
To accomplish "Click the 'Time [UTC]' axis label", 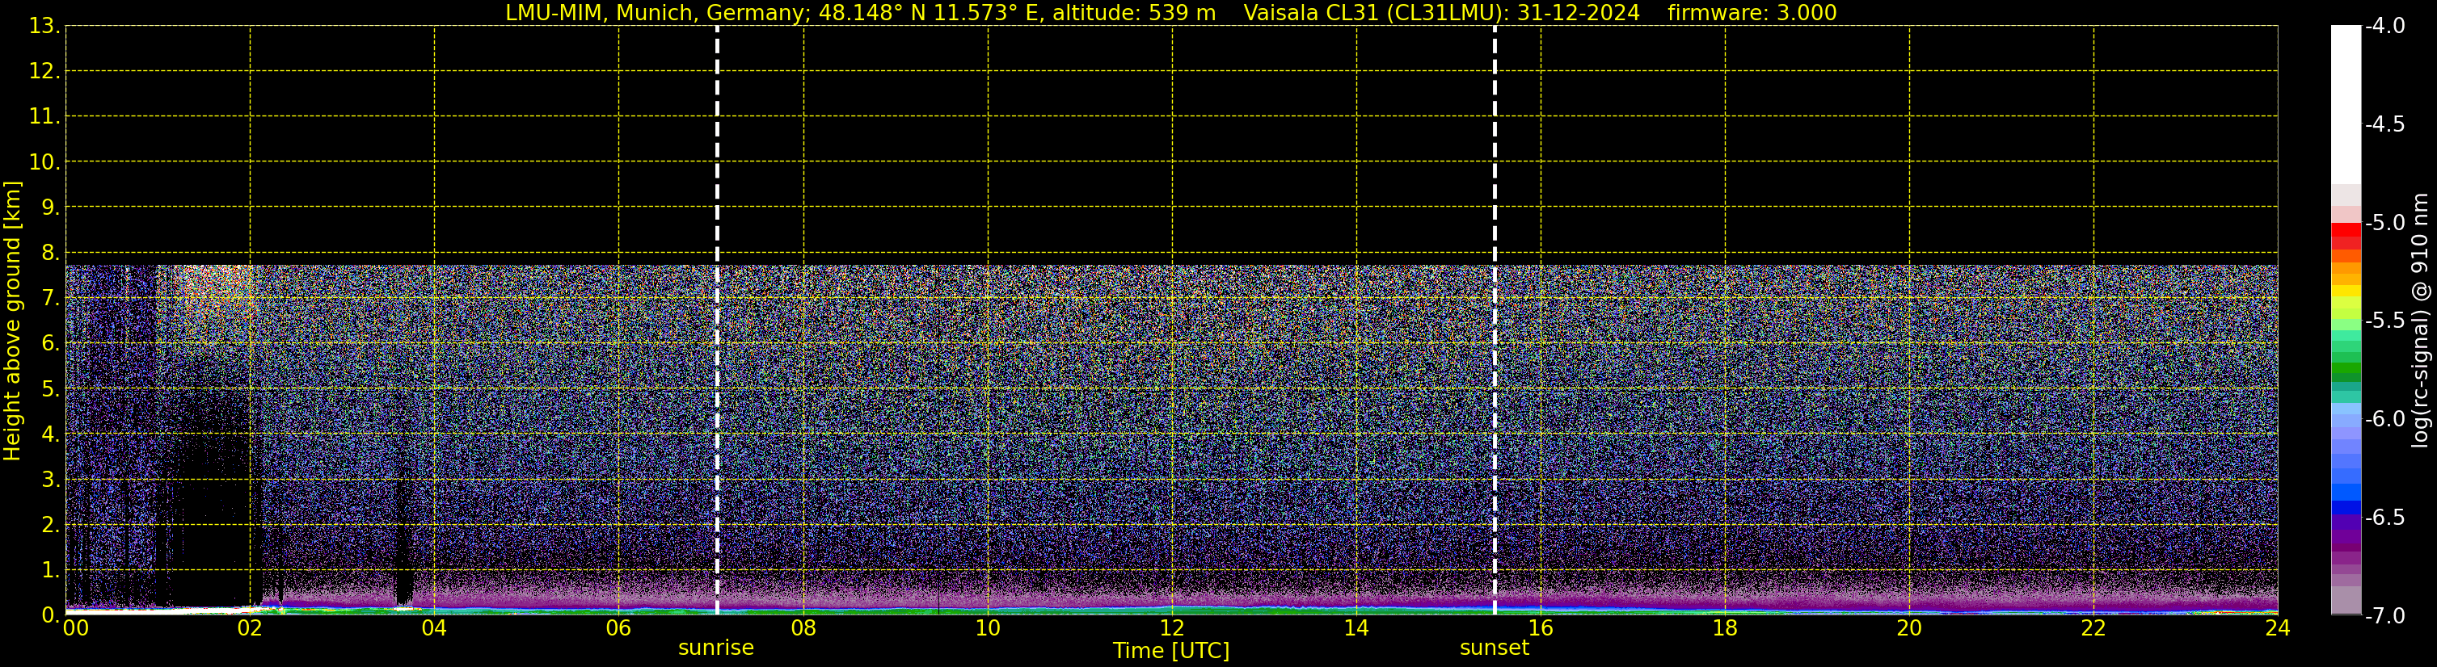I will point(1171,651).
